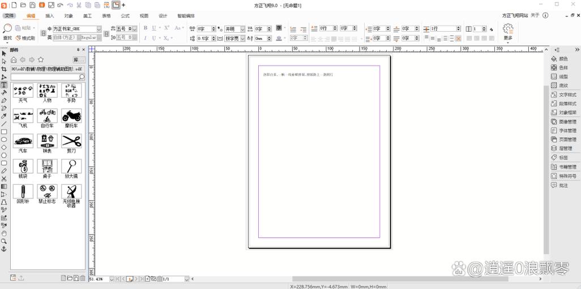Screen dimensions: 581x289
Task: Open the zoom percentage dropdown in status bar
Action: click(x=112, y=279)
